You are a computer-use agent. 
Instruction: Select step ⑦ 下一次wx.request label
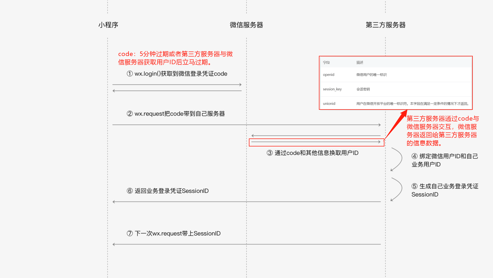[x=174, y=233]
